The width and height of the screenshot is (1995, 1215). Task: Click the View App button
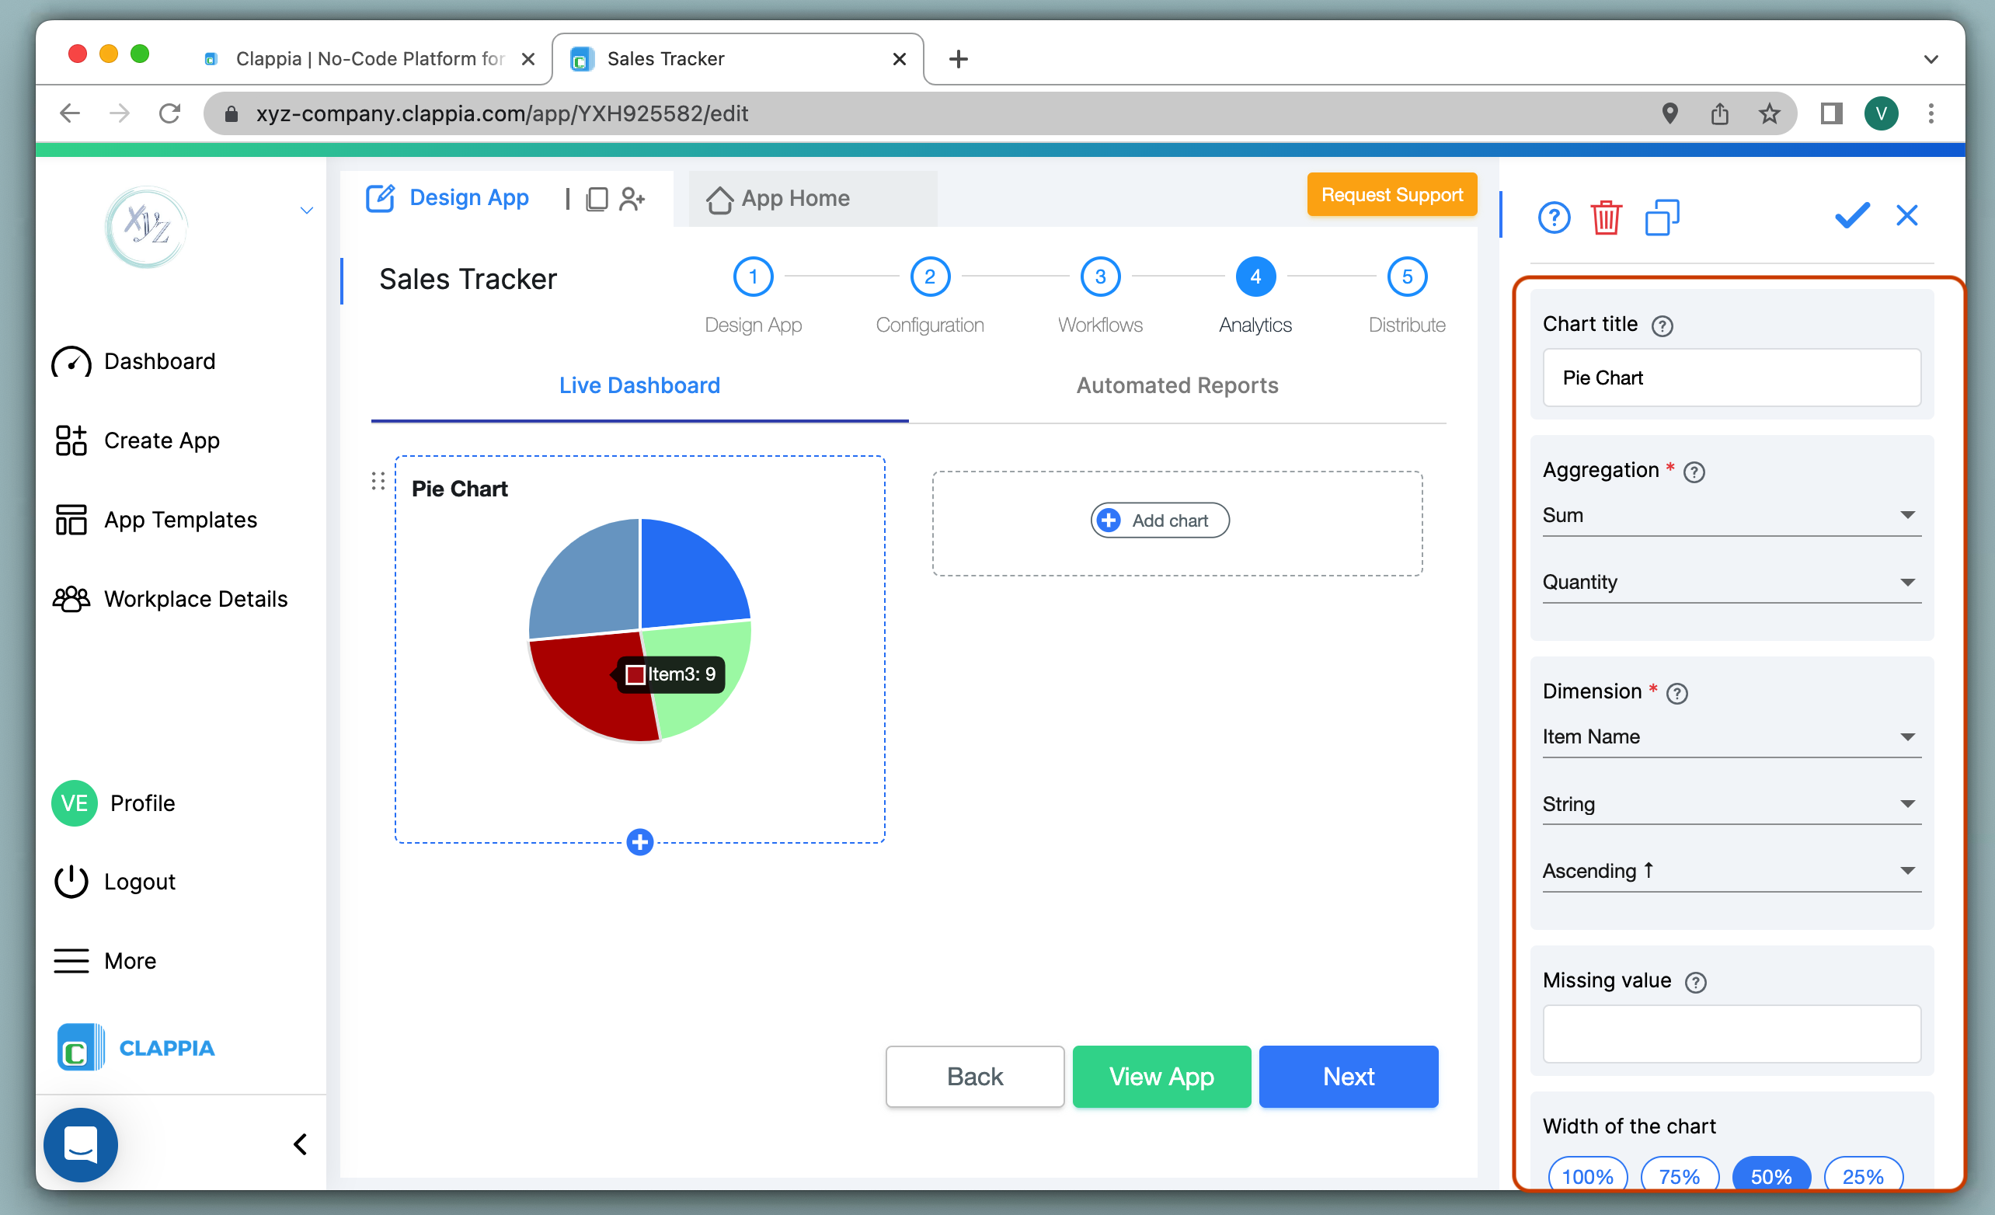click(1161, 1076)
